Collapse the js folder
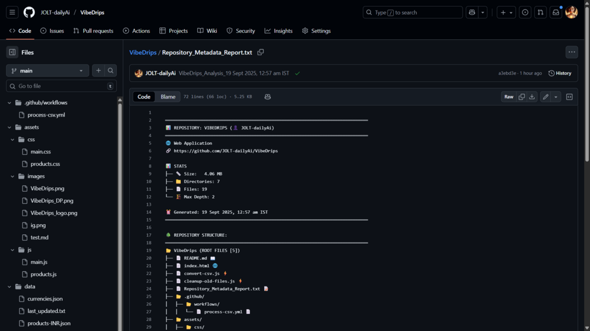590x331 pixels. (12, 250)
